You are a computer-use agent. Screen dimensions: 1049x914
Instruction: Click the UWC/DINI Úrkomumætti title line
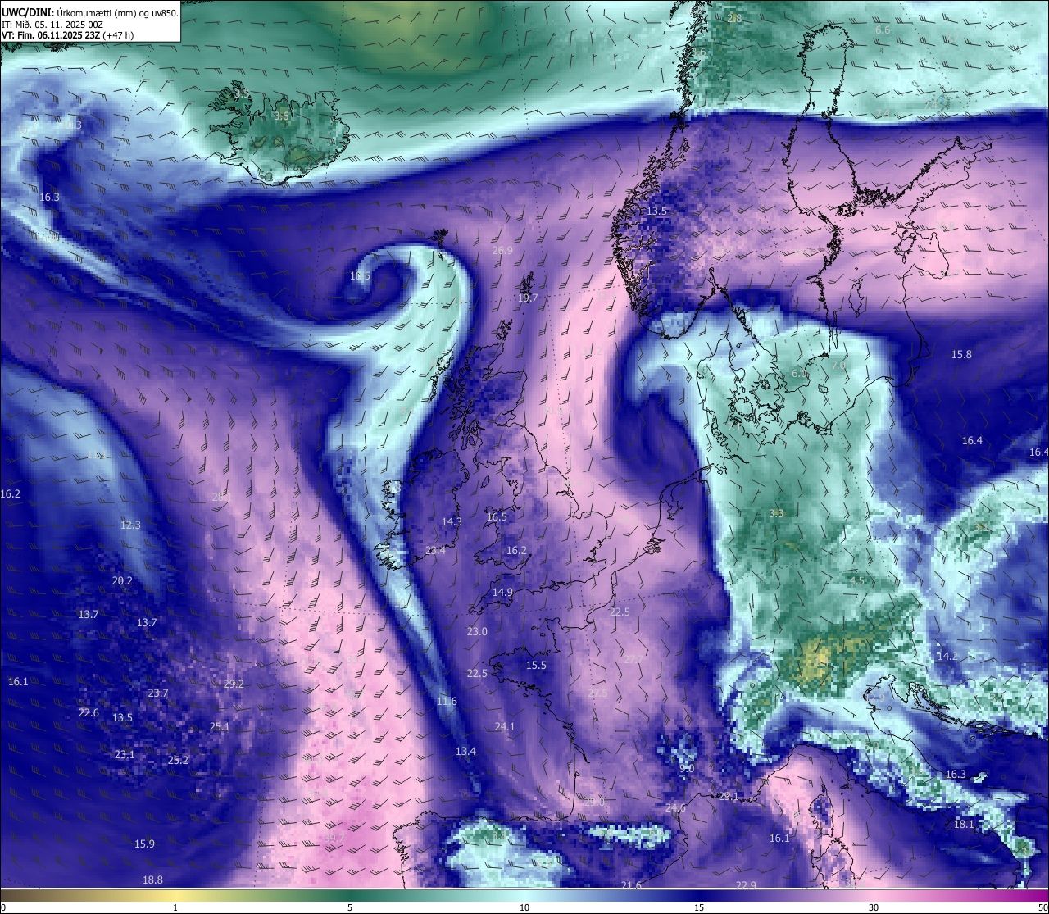[89, 12]
